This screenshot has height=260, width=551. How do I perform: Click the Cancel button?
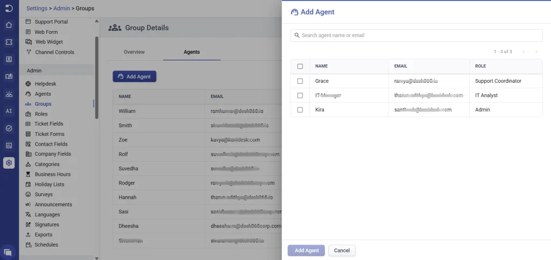pos(342,250)
